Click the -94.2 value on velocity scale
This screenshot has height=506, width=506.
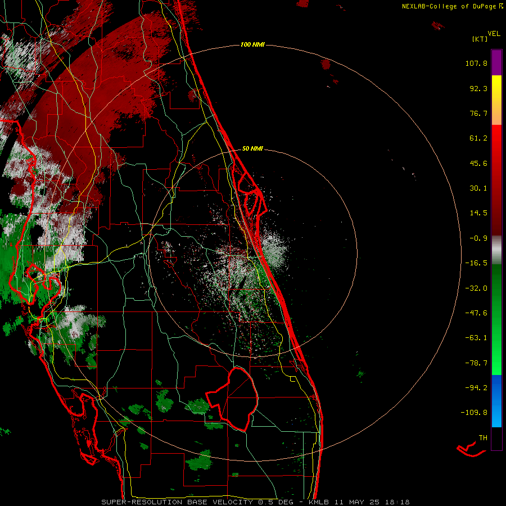pyautogui.click(x=476, y=388)
